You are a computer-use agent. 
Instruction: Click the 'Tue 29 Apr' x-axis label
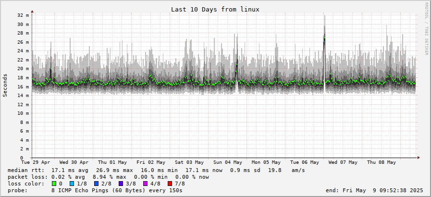36,162
